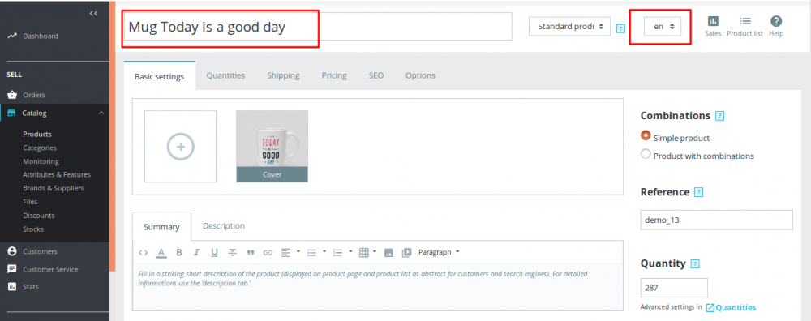Switch to the Shipping tab

[283, 75]
